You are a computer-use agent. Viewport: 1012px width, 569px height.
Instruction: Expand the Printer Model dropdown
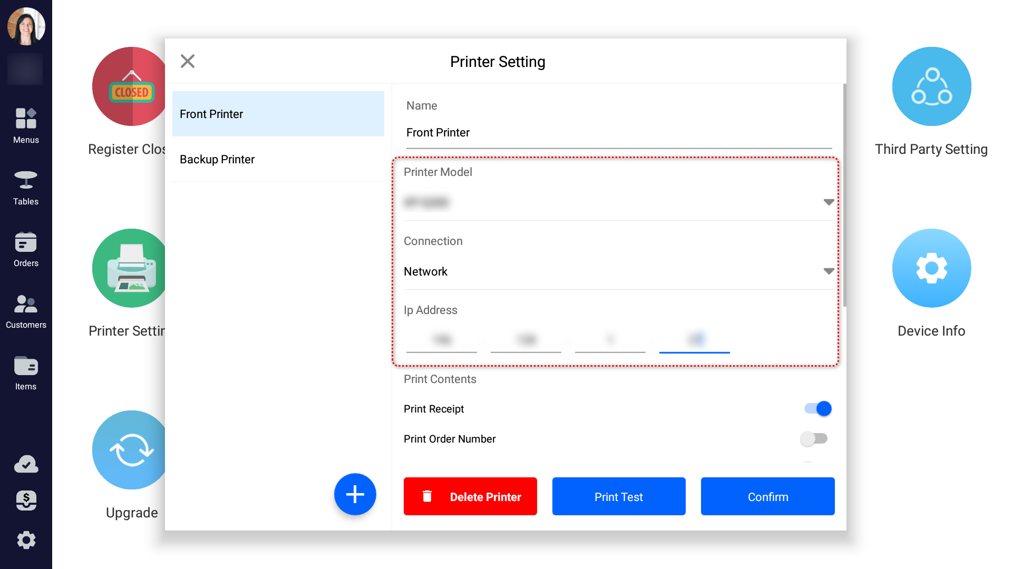(x=829, y=202)
